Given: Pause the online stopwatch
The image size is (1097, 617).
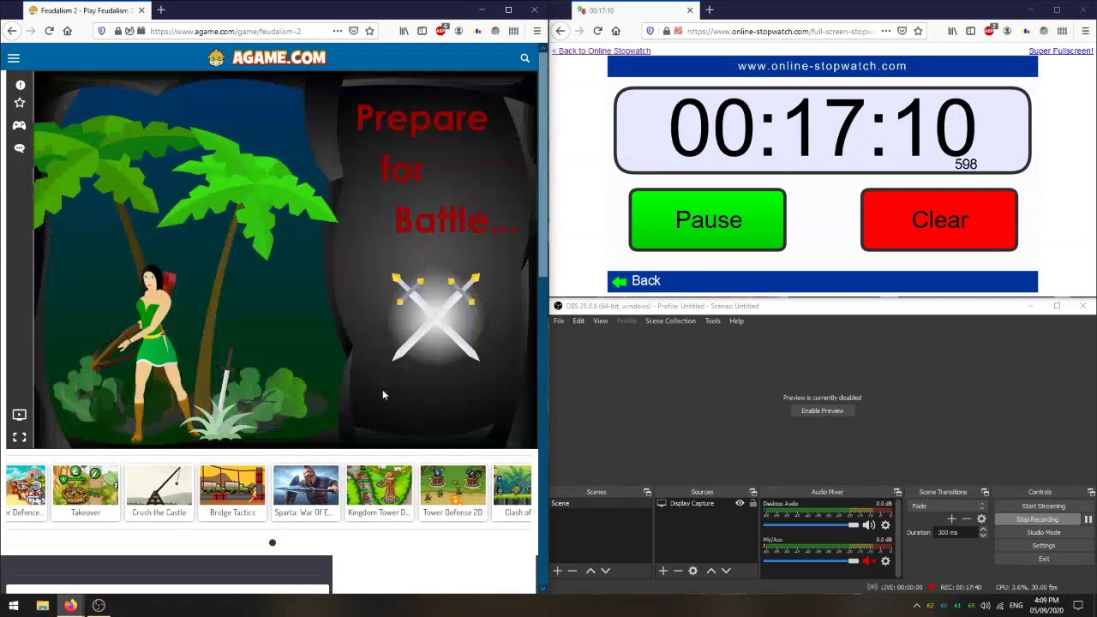Looking at the screenshot, I should click(x=707, y=220).
